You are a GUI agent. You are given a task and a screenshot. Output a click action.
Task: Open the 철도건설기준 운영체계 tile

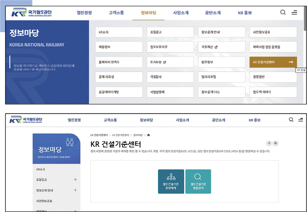point(171,181)
